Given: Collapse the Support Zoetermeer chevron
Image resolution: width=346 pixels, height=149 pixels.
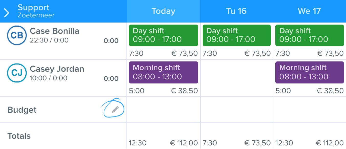Looking at the screenshot, I should pos(7,13).
